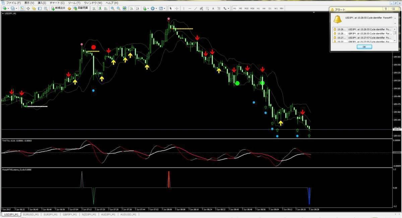Select the text label tool

coord(219,8)
